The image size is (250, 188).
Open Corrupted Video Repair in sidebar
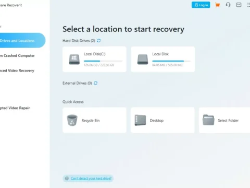[x=15, y=108]
